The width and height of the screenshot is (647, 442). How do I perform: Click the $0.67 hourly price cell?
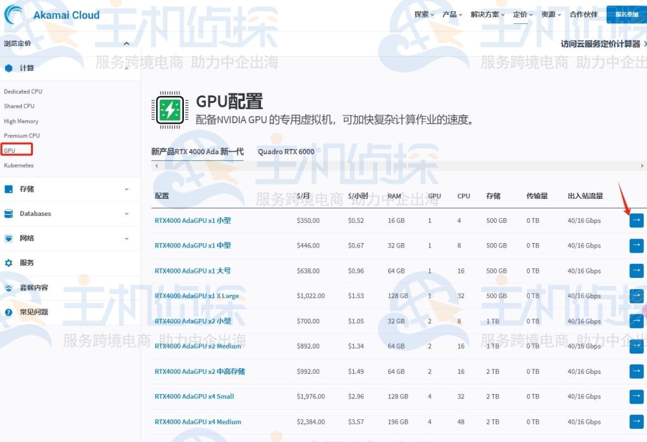pyautogui.click(x=356, y=246)
